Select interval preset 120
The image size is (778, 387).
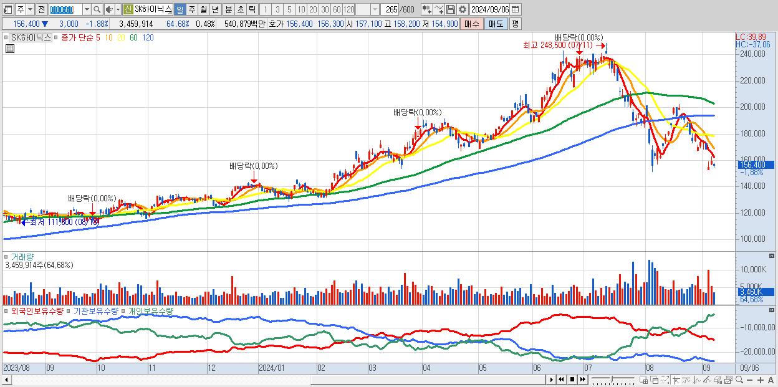coord(349,9)
